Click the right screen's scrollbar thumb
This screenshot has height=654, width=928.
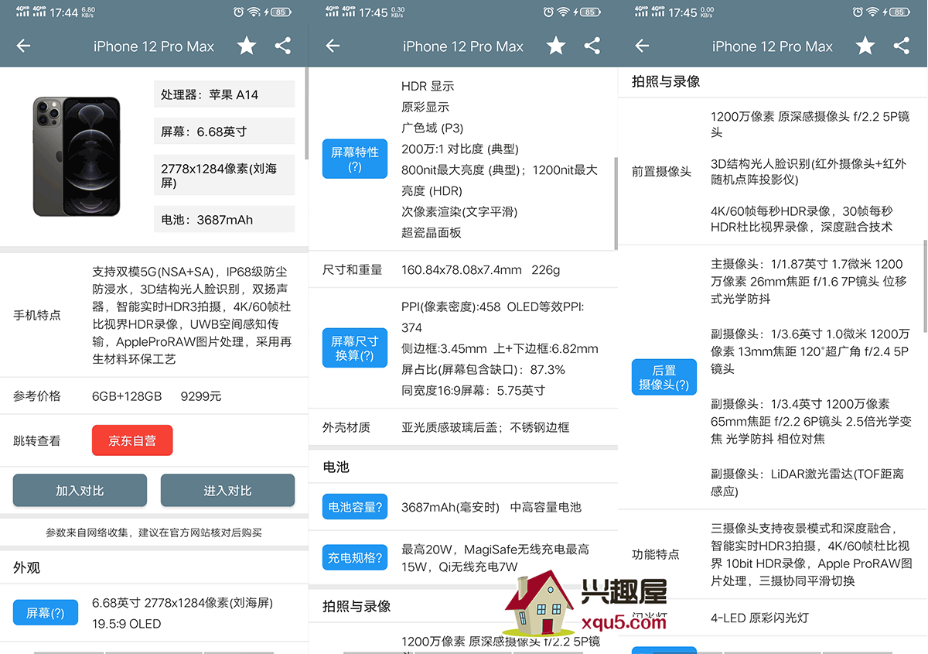pos(926,286)
